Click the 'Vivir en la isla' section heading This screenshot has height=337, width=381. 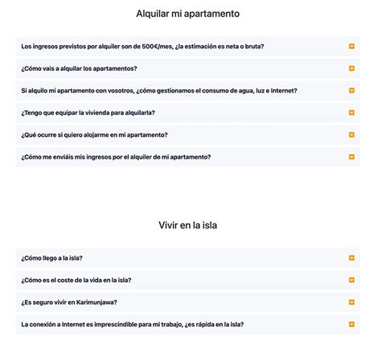[188, 225]
